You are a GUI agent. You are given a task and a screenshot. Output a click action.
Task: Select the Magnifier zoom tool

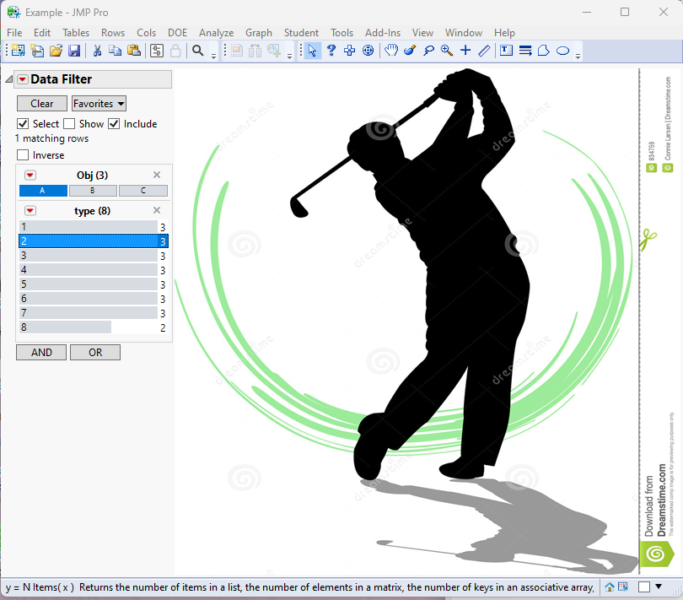[447, 51]
